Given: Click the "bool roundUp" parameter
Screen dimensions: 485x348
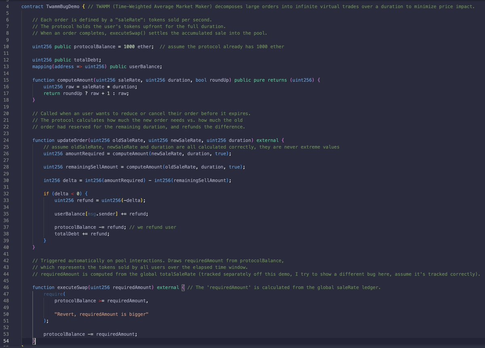Looking at the screenshot, I should click(x=212, y=80).
